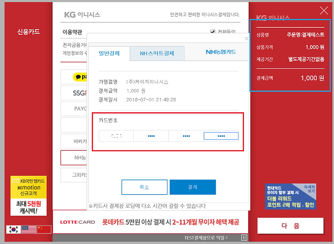Screen dimensions: 334x244
Task: Click the 카드번호 label
Action: 108,120
